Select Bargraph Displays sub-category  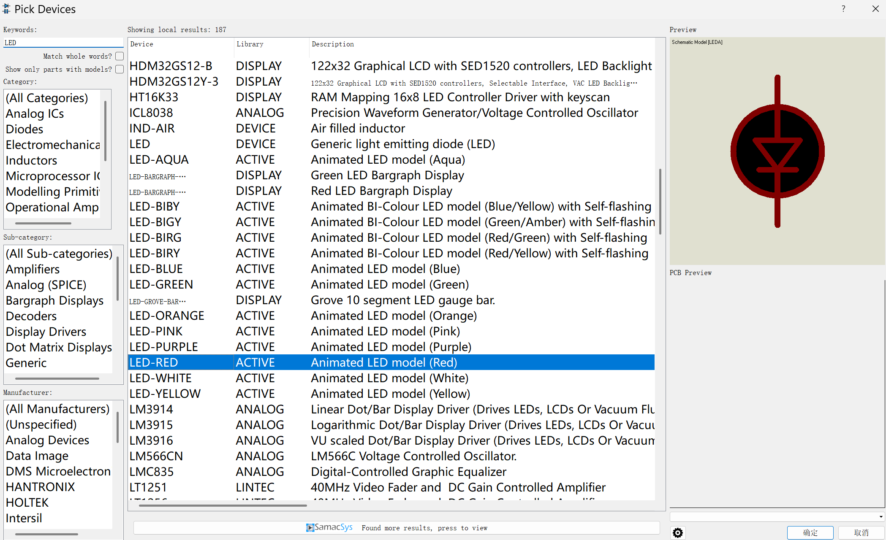[x=54, y=300]
